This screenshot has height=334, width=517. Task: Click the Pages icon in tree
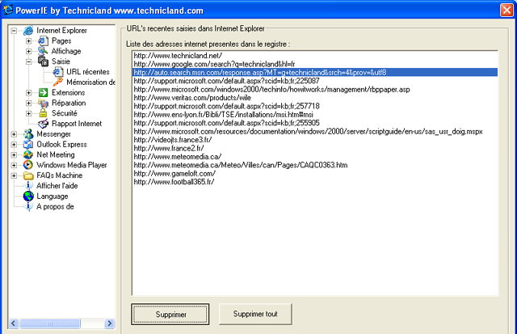pos(43,41)
